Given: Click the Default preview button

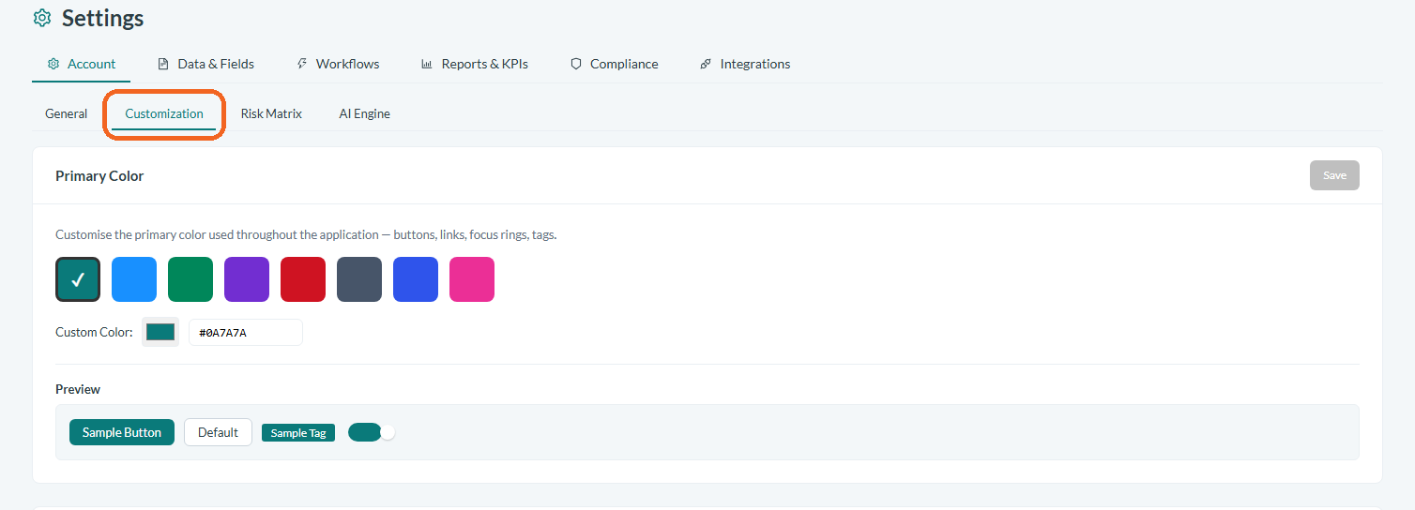Looking at the screenshot, I should point(218,432).
